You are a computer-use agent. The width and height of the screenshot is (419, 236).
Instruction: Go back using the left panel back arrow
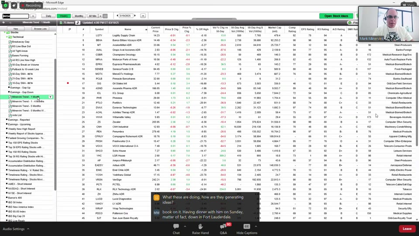[x=4, y=22]
